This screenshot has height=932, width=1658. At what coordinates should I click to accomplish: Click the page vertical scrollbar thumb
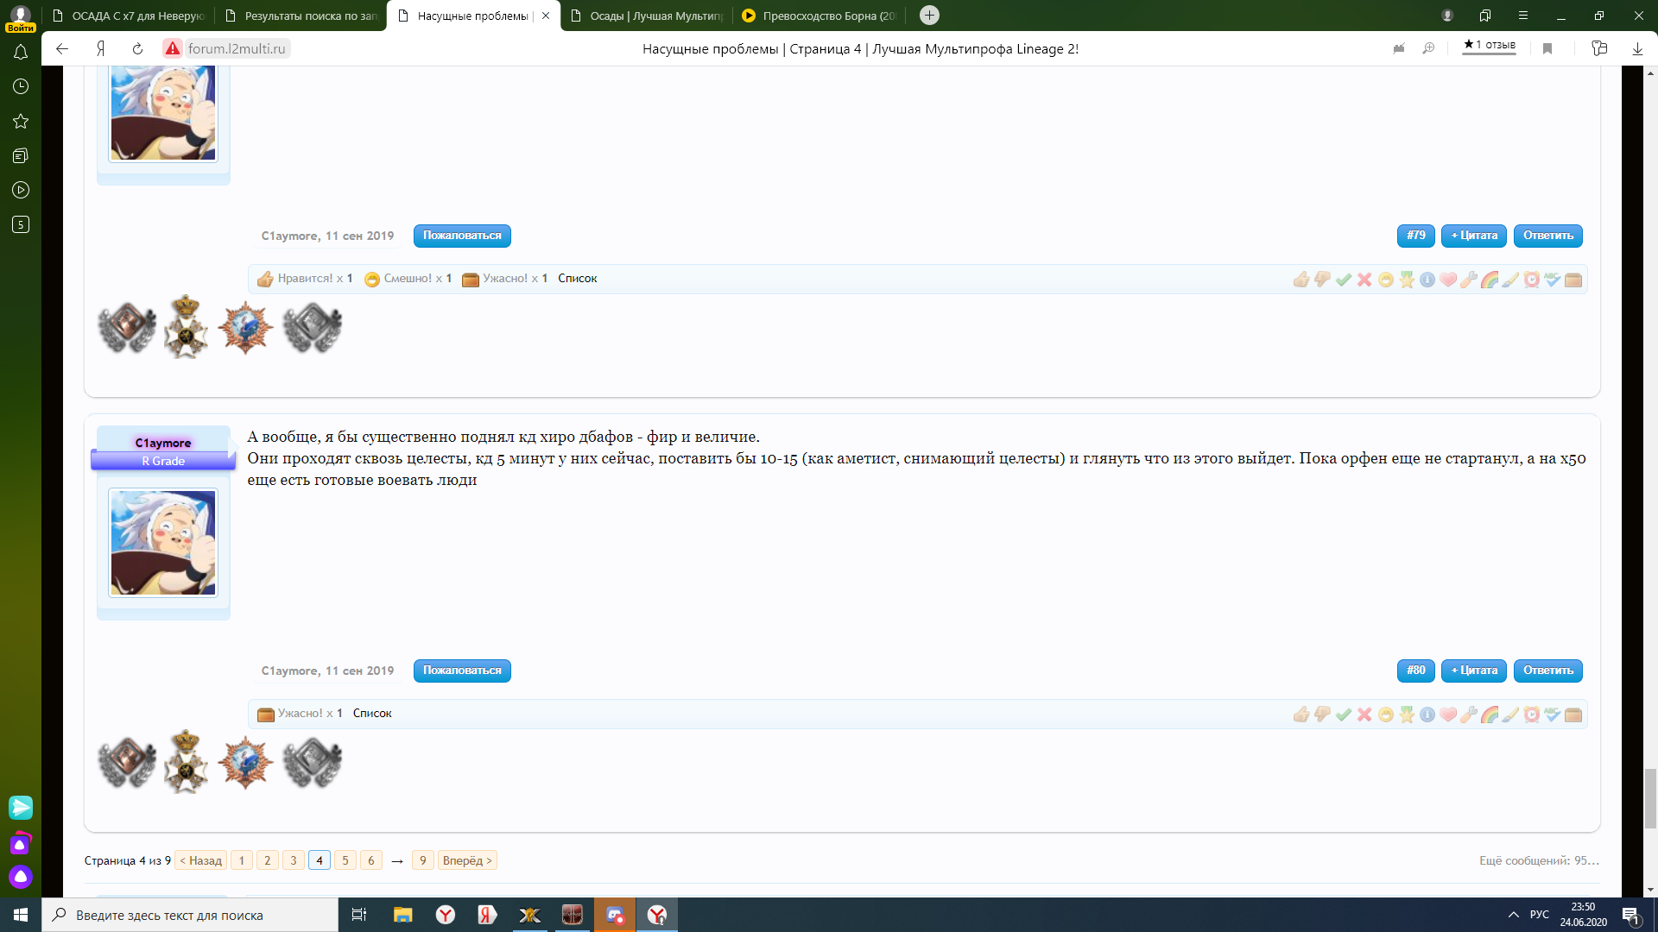coord(1650,798)
